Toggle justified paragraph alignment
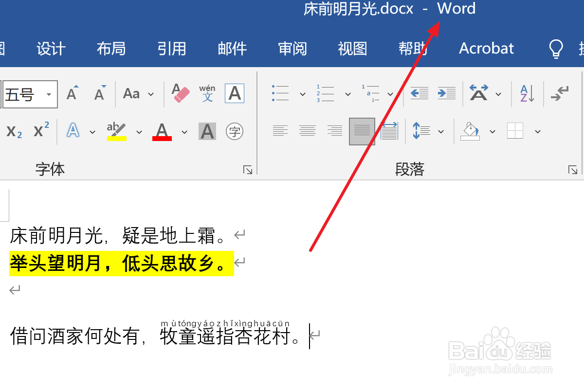 [362, 130]
